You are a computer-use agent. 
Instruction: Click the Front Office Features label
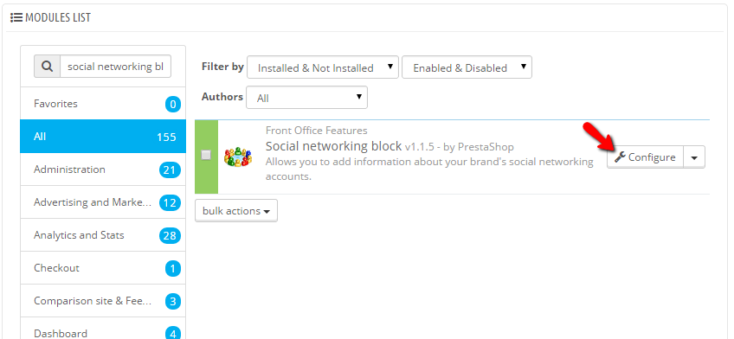(x=317, y=131)
